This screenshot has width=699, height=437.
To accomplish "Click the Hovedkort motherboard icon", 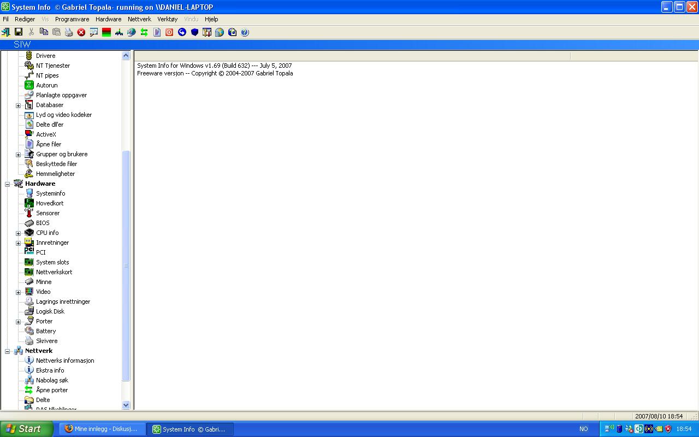I will click(29, 203).
